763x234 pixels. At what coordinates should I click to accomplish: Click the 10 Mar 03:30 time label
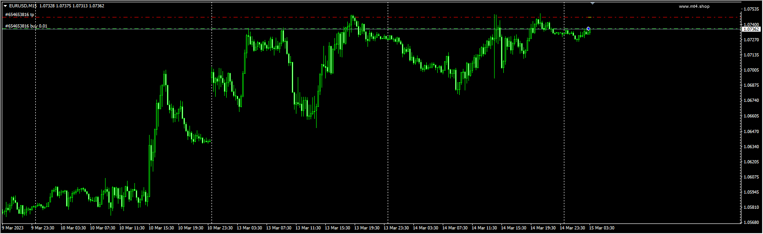(73, 228)
